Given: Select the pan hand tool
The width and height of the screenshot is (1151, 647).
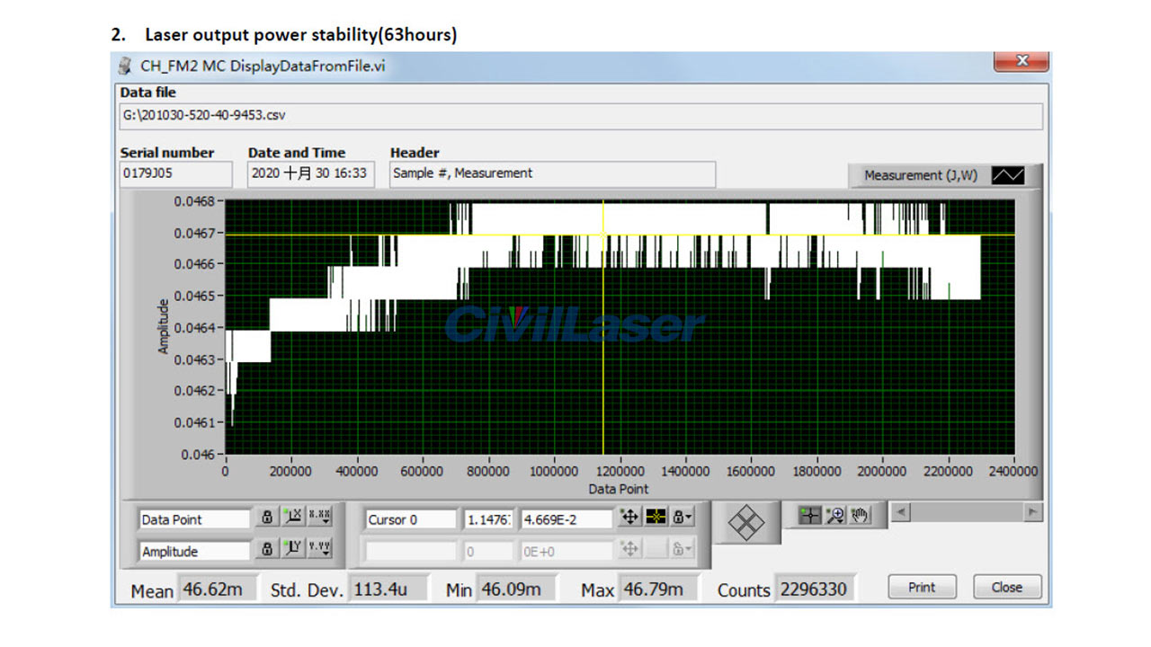Looking at the screenshot, I should pos(860,515).
